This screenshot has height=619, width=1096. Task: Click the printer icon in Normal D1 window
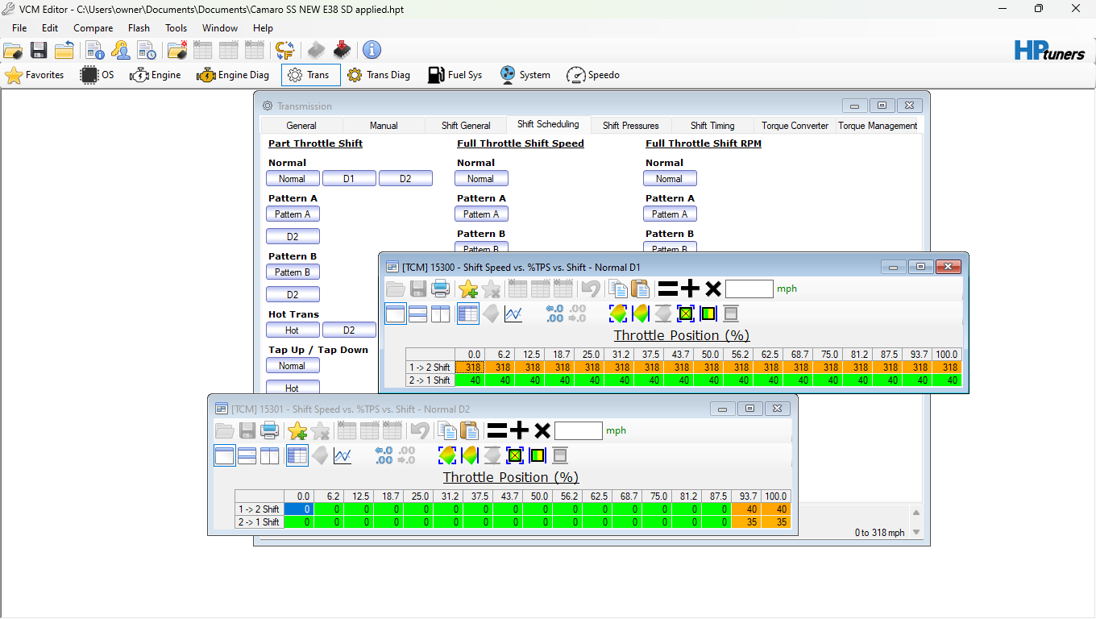point(440,289)
